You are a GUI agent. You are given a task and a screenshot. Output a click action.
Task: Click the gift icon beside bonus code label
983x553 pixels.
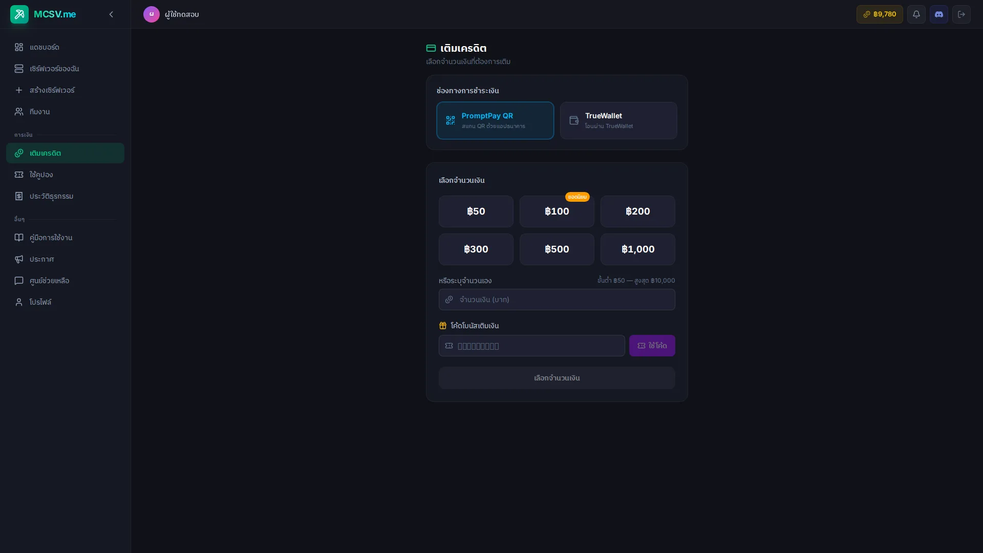pos(443,326)
